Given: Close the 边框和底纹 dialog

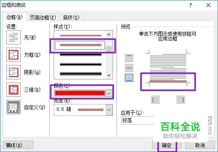Looking at the screenshot, I should [208, 5].
